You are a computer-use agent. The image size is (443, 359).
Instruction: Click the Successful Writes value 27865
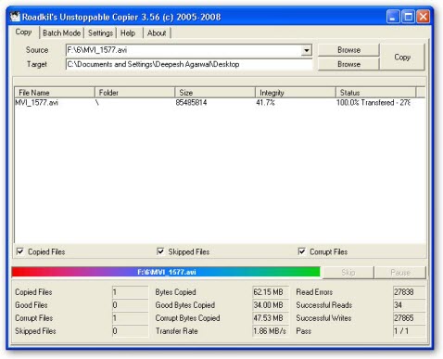(x=409, y=318)
